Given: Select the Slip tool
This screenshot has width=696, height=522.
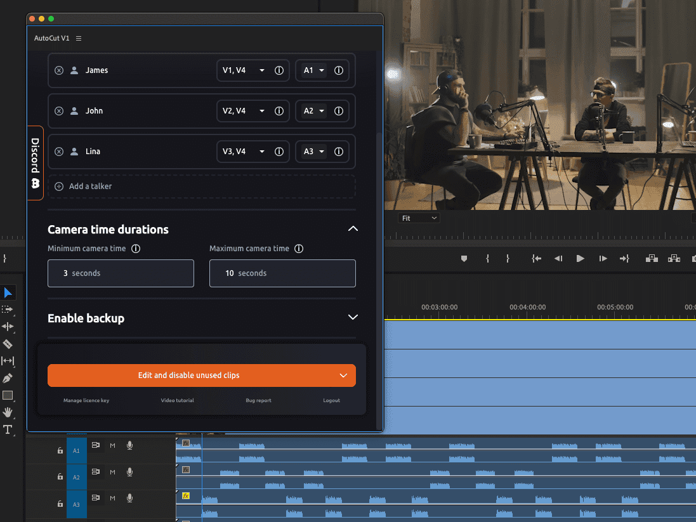Looking at the screenshot, I should pyautogui.click(x=8, y=361).
